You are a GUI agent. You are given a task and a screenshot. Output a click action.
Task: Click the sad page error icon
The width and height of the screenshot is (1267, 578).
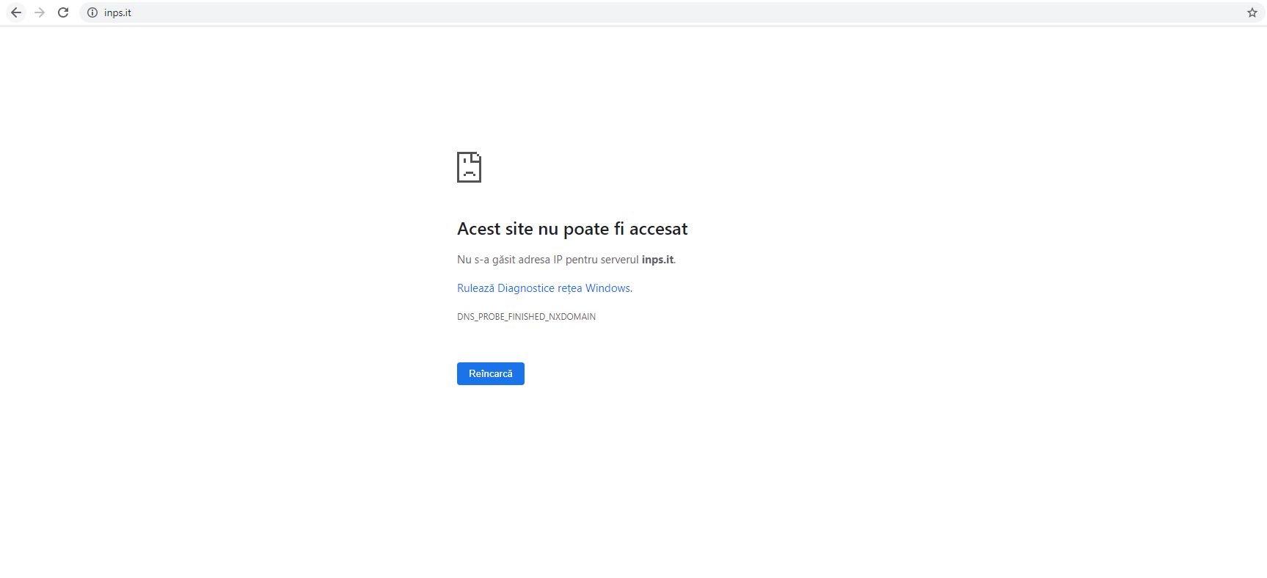(470, 167)
